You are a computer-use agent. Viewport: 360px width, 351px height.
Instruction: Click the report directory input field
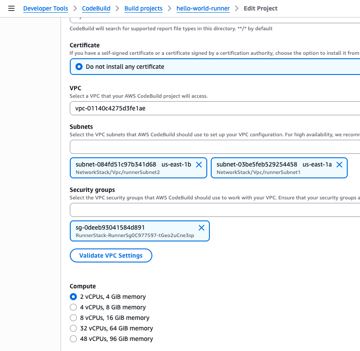215,20
